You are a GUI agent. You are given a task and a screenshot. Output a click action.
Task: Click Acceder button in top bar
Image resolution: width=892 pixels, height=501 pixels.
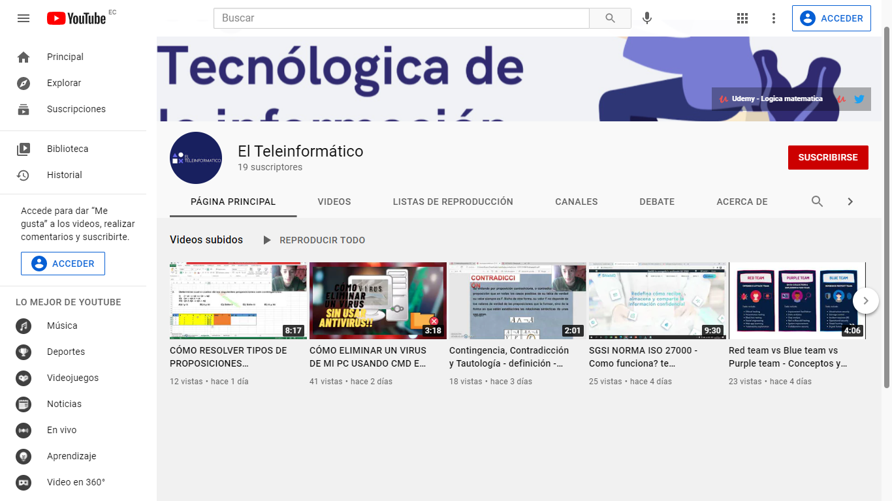tap(832, 18)
